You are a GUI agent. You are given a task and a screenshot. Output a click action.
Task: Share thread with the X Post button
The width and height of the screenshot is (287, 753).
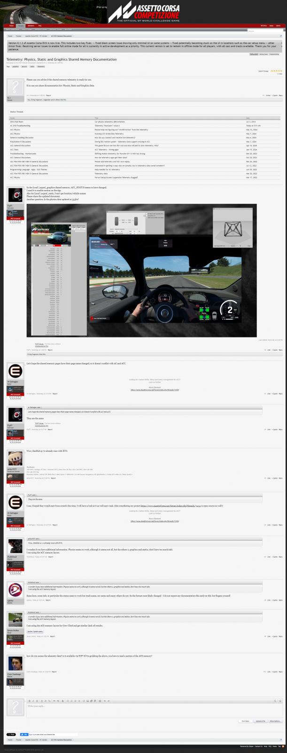(x=11, y=734)
